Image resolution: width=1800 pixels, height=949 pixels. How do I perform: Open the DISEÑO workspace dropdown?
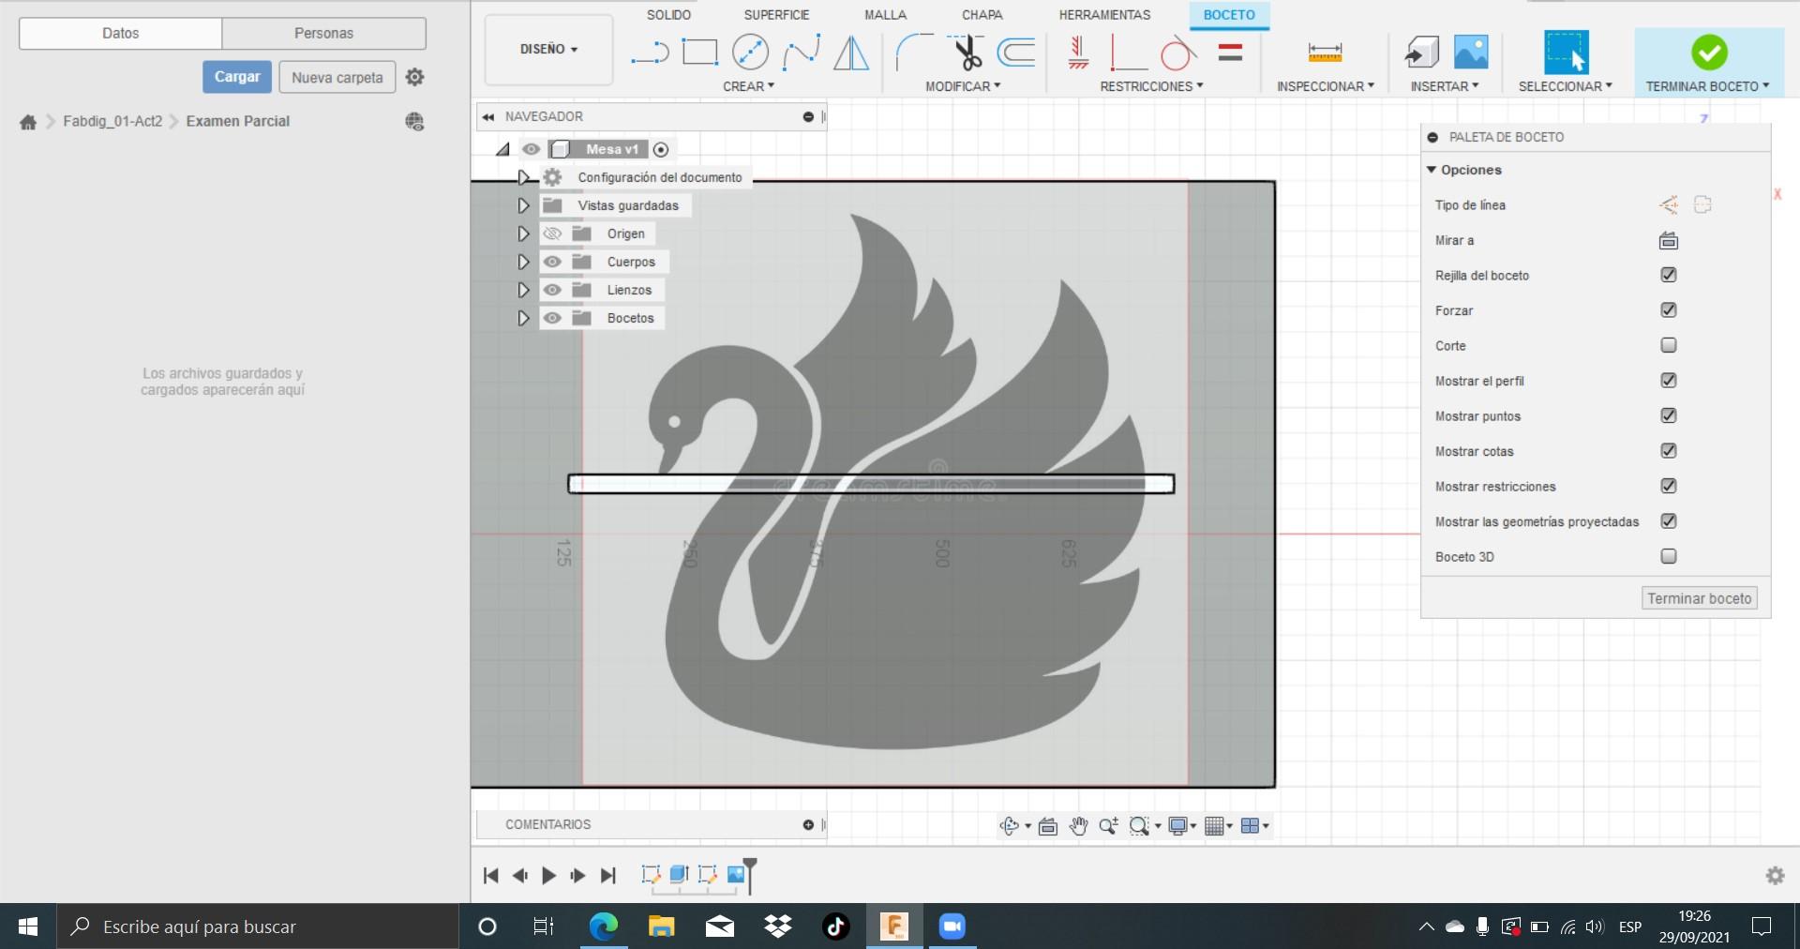[x=548, y=49]
